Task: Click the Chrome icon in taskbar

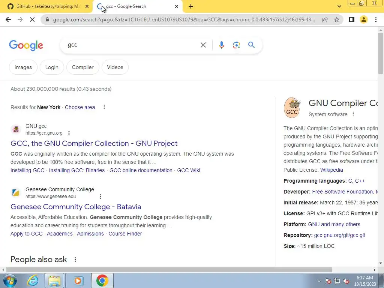Action: point(102,280)
